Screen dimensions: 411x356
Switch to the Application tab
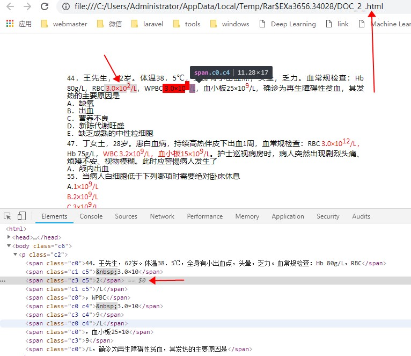[288, 216]
